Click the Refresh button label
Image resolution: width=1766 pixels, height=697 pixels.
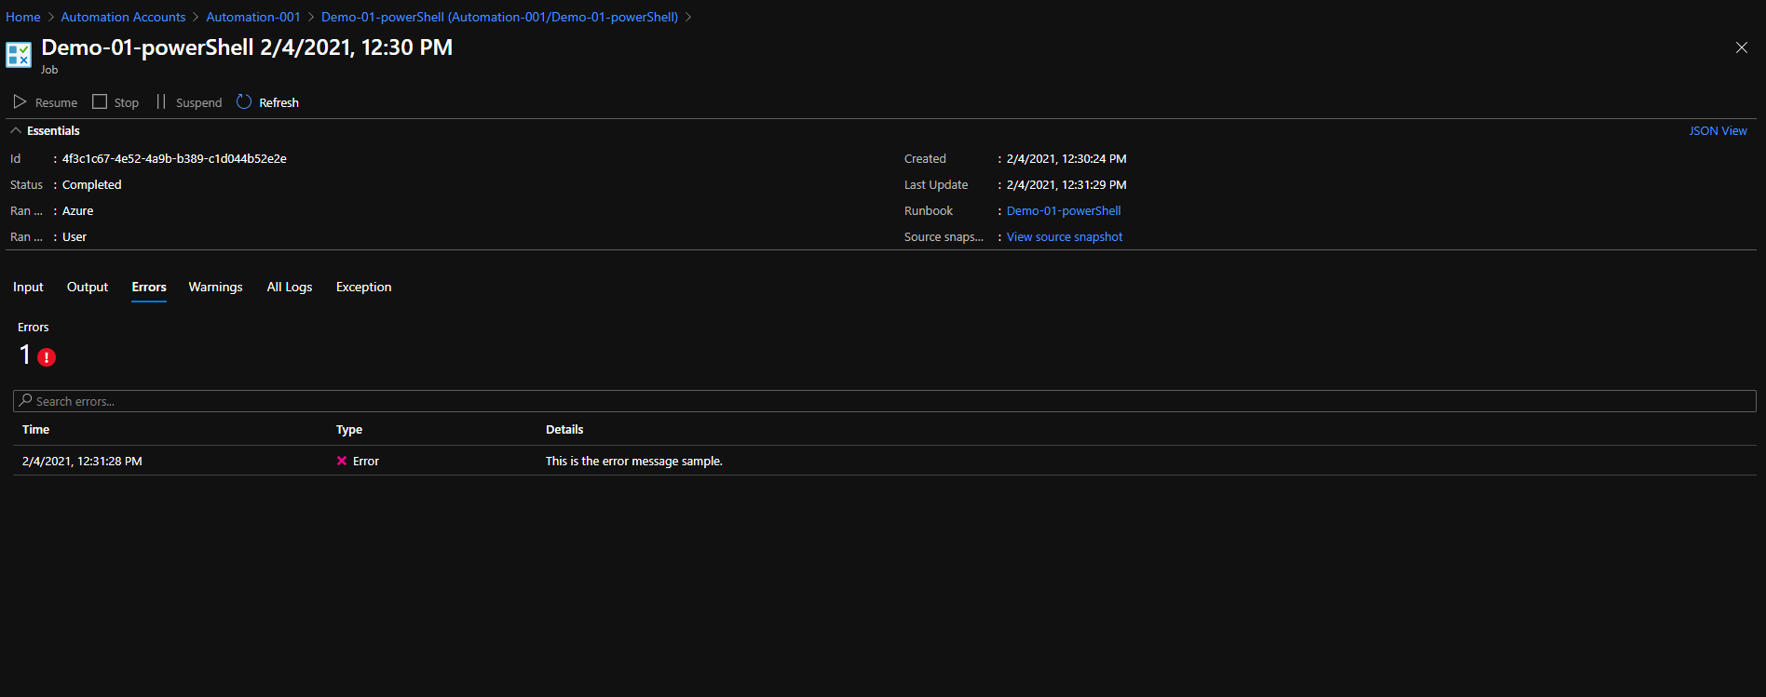tap(278, 102)
